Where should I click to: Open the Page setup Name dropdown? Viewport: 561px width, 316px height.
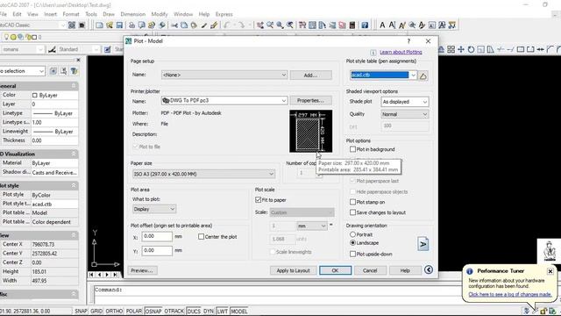click(x=224, y=75)
